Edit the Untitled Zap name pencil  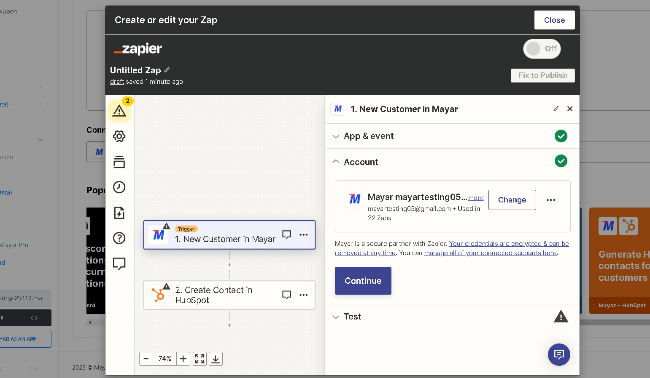click(167, 70)
